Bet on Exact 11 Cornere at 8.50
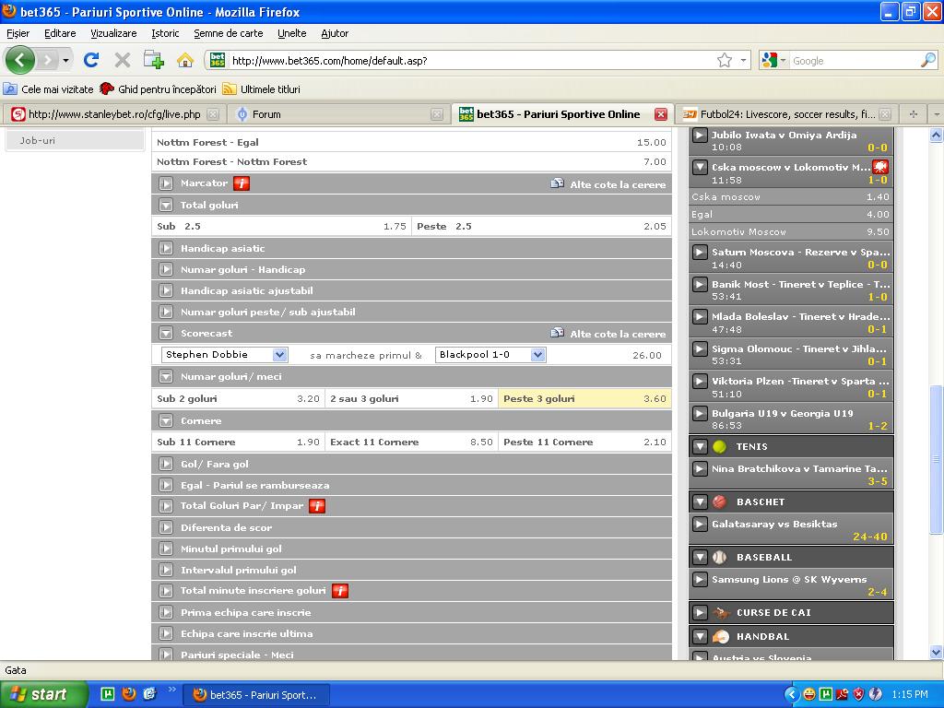 (411, 442)
